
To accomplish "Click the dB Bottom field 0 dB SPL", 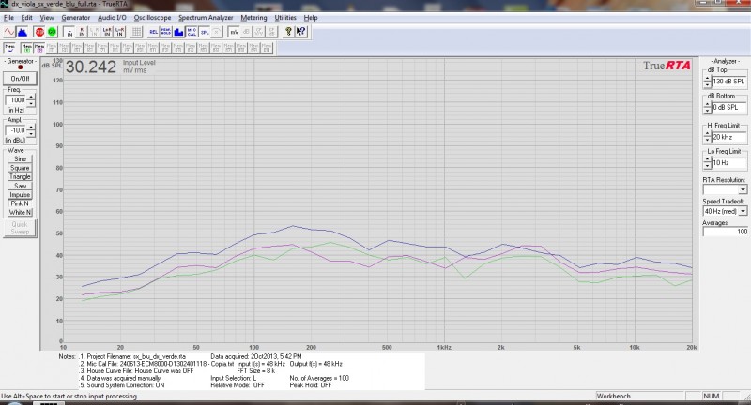I will pyautogui.click(x=729, y=108).
